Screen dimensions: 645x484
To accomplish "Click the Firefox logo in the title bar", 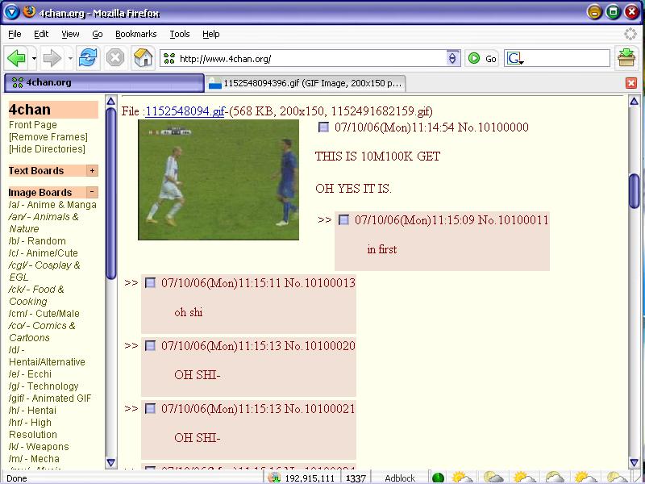I will [29, 11].
